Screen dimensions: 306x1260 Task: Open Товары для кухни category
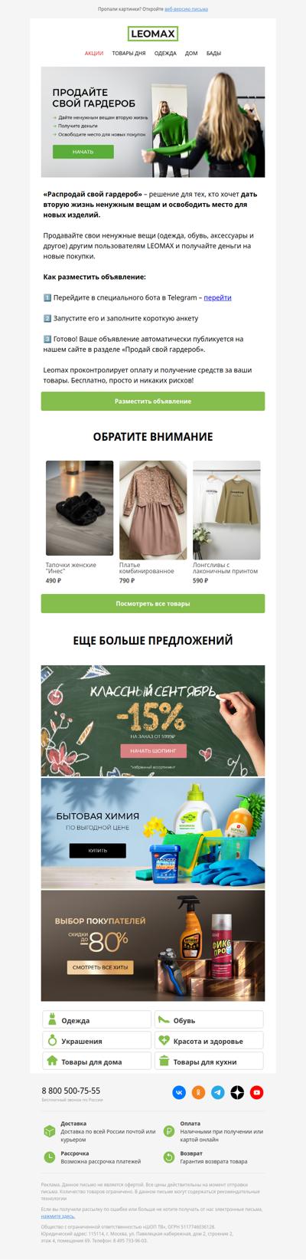pyautogui.click(x=209, y=1061)
